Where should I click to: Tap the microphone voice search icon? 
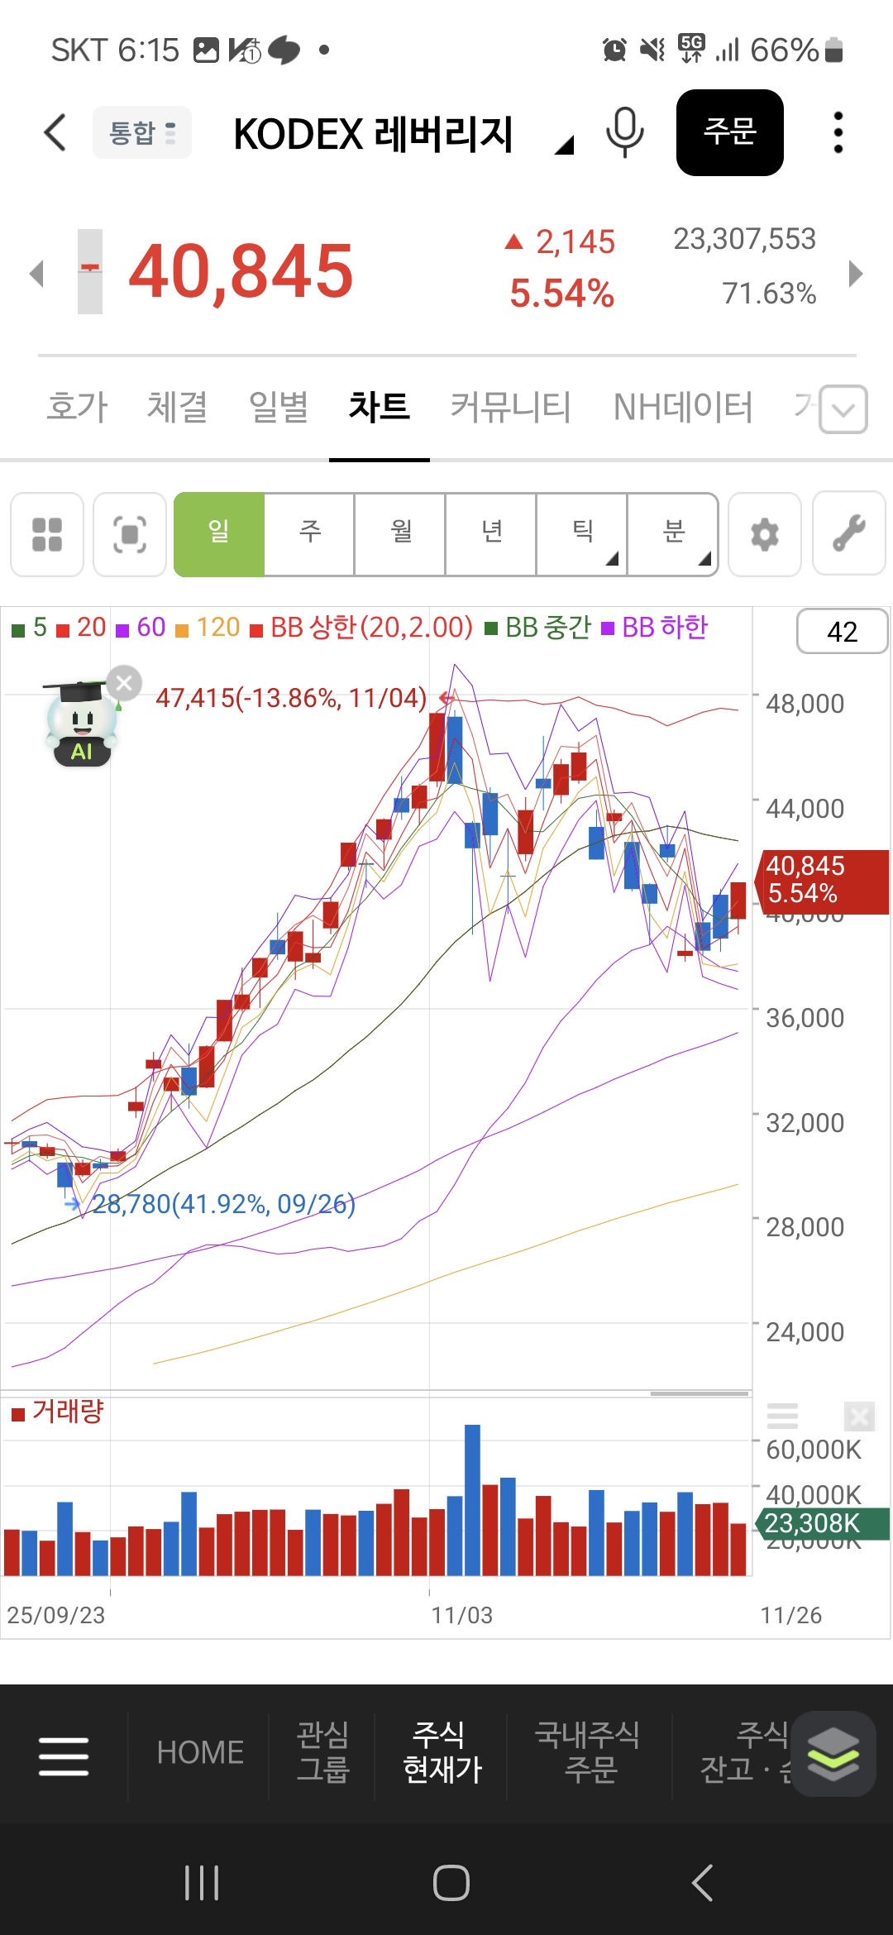pos(624,132)
